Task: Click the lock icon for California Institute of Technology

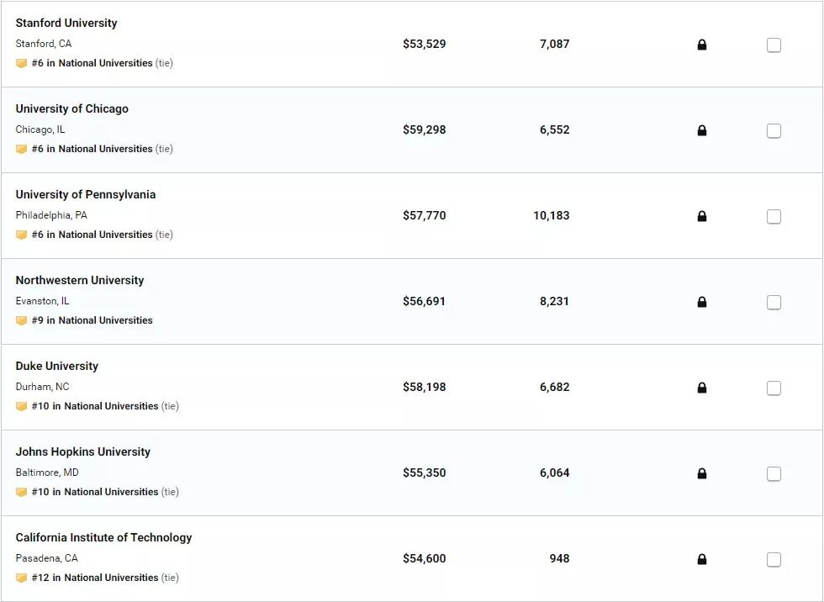Action: coord(702,559)
